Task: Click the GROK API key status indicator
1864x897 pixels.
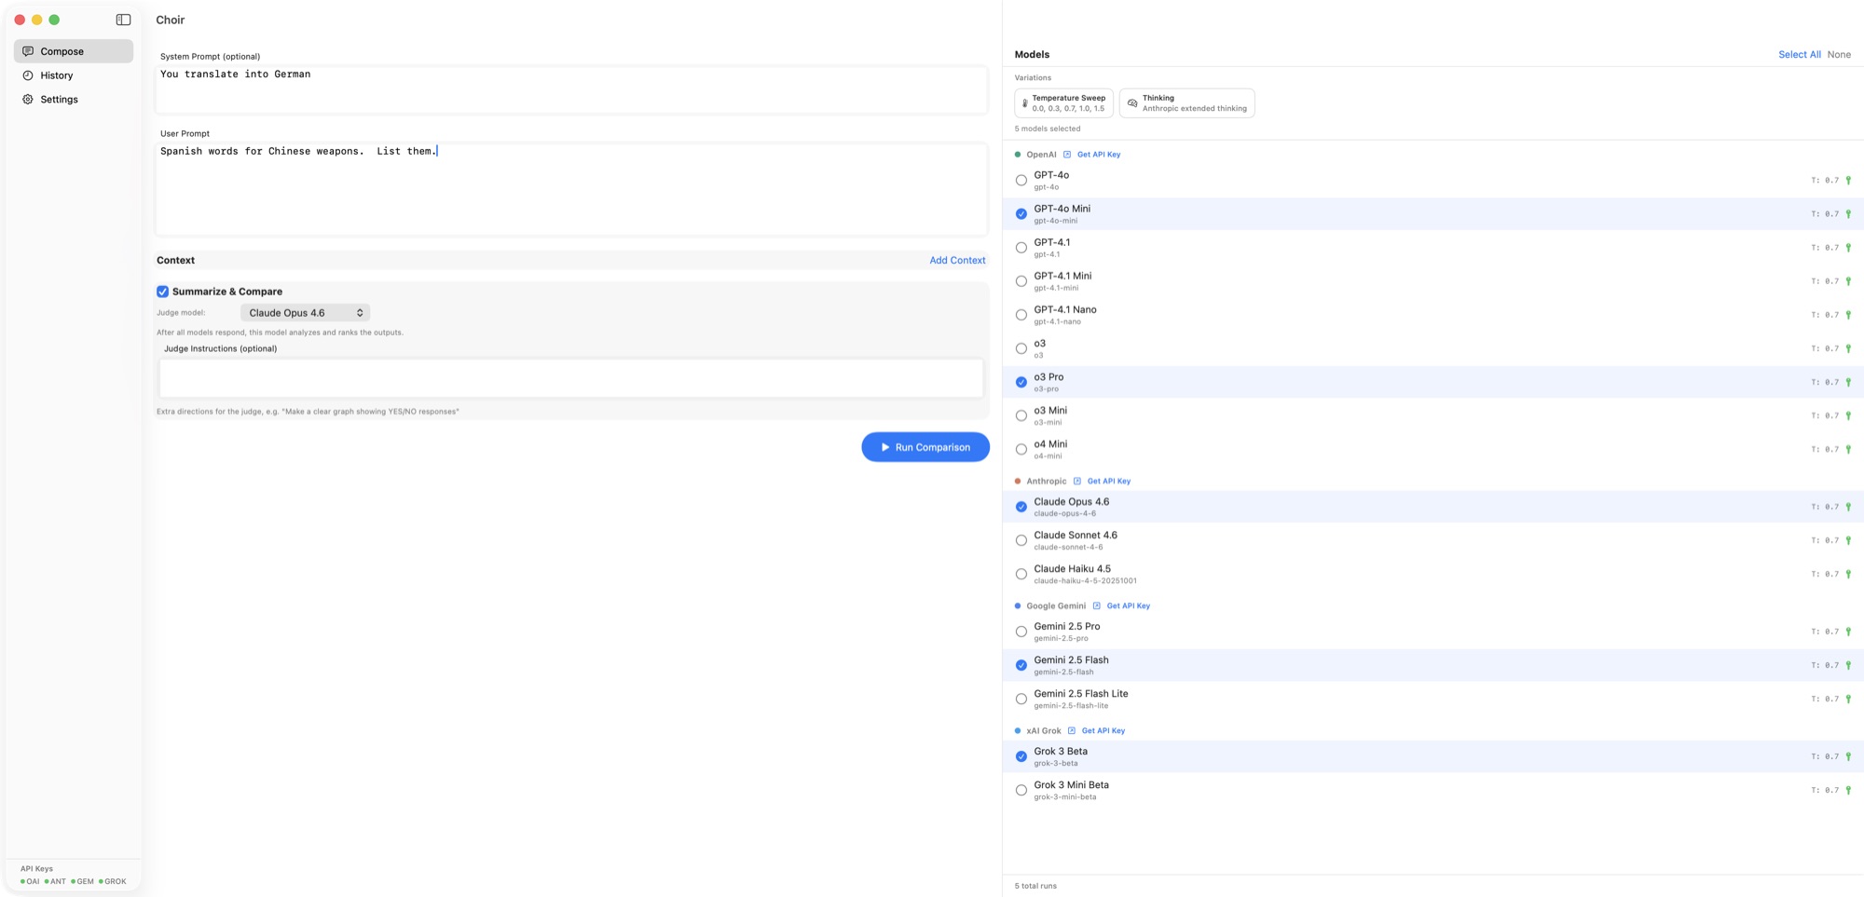Action: click(113, 881)
